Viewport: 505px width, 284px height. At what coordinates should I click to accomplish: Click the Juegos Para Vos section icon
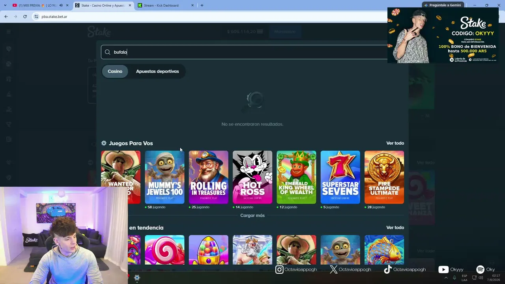click(x=104, y=143)
